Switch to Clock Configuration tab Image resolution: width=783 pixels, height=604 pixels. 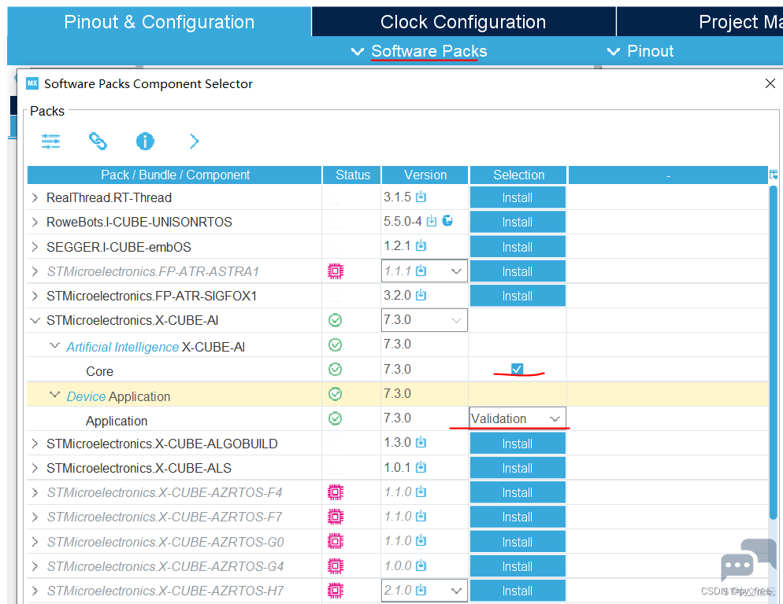coord(463,22)
